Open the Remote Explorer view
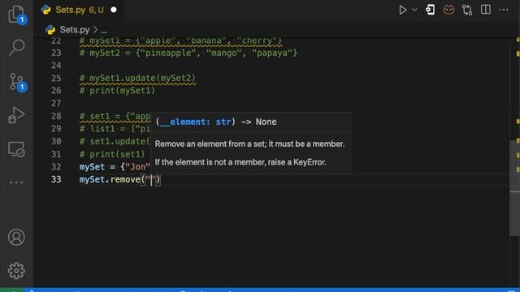The image size is (520, 292). click(16, 149)
